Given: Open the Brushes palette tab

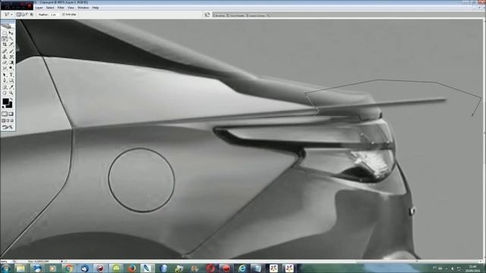Looking at the screenshot, I should [220, 15].
